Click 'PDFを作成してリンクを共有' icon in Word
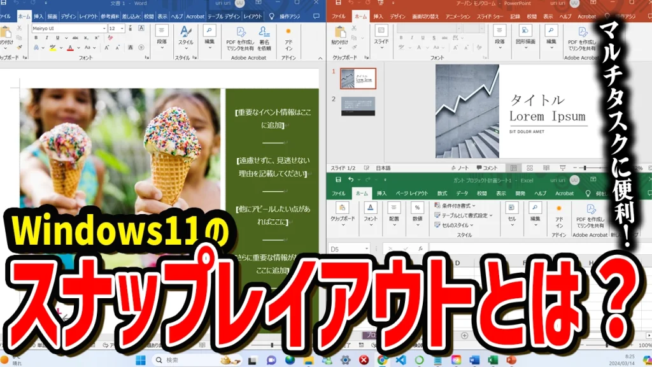 click(240, 32)
